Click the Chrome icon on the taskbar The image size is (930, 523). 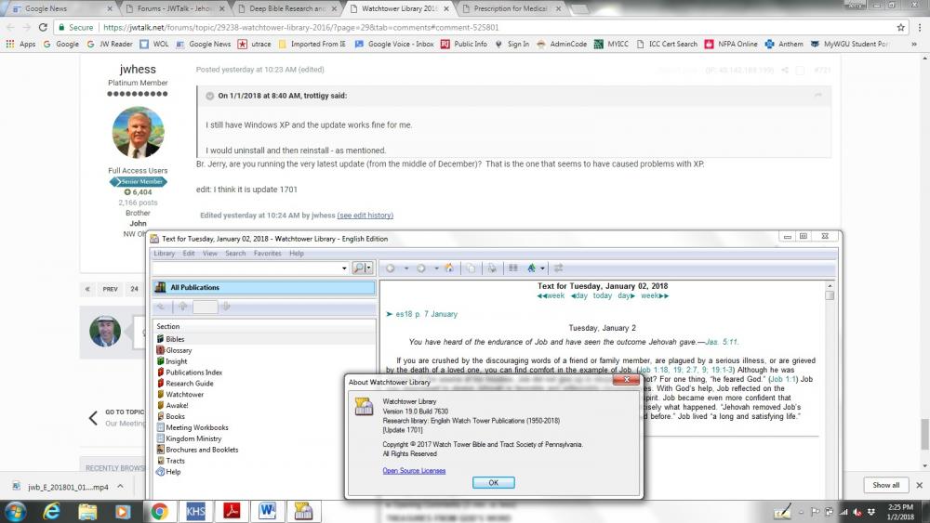pos(159,511)
